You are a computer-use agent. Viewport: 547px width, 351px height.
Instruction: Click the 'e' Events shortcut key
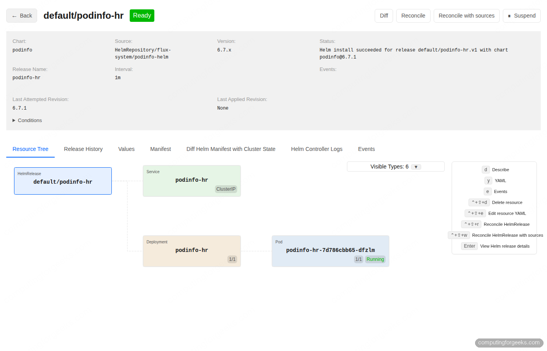(x=488, y=191)
